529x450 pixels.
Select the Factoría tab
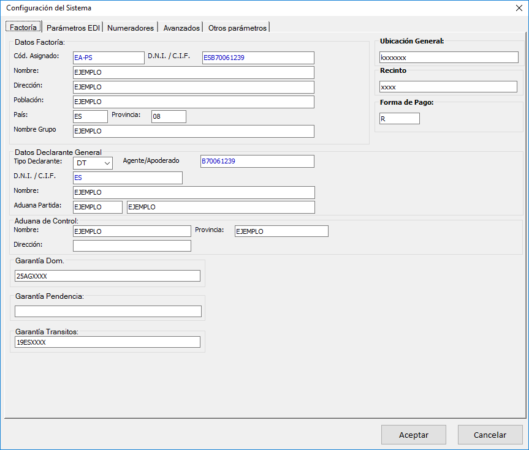(x=23, y=28)
